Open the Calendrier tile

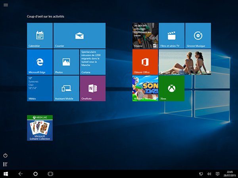40,36
